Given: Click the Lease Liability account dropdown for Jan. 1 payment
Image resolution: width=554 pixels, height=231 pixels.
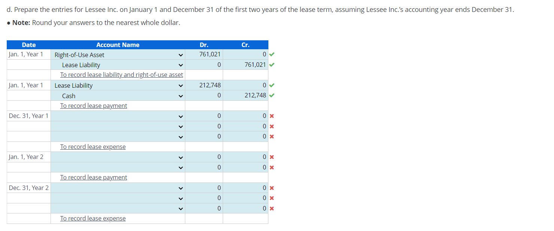Looking at the screenshot, I should coord(180,85).
